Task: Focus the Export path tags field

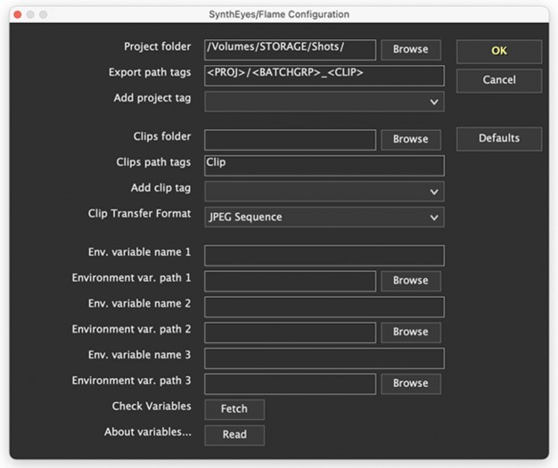Action: [324, 75]
